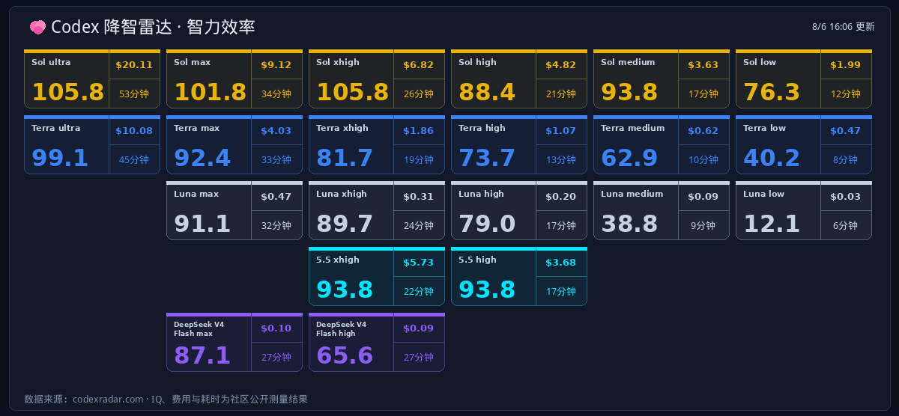This screenshot has width=899, height=416.
Task: Click the 79.0 score value
Action: point(487,224)
